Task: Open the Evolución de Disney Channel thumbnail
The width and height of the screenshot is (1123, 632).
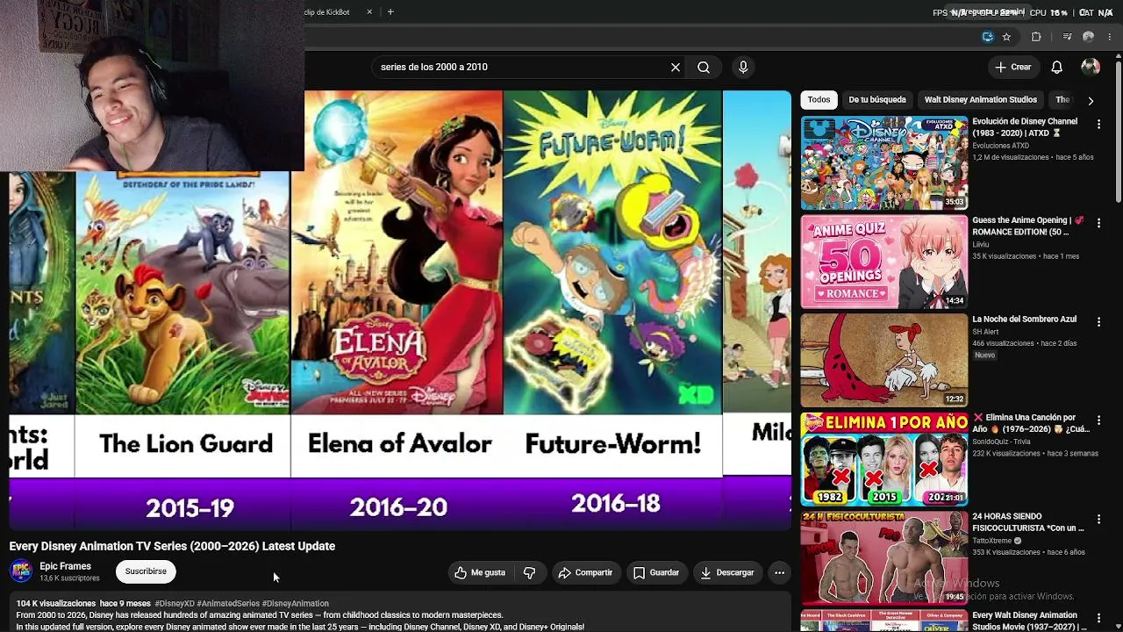Action: click(883, 163)
